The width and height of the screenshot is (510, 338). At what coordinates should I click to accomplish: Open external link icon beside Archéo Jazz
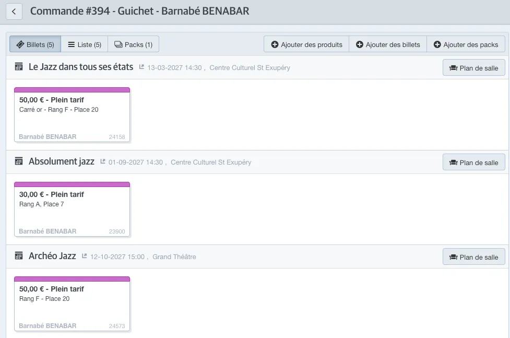click(x=84, y=256)
